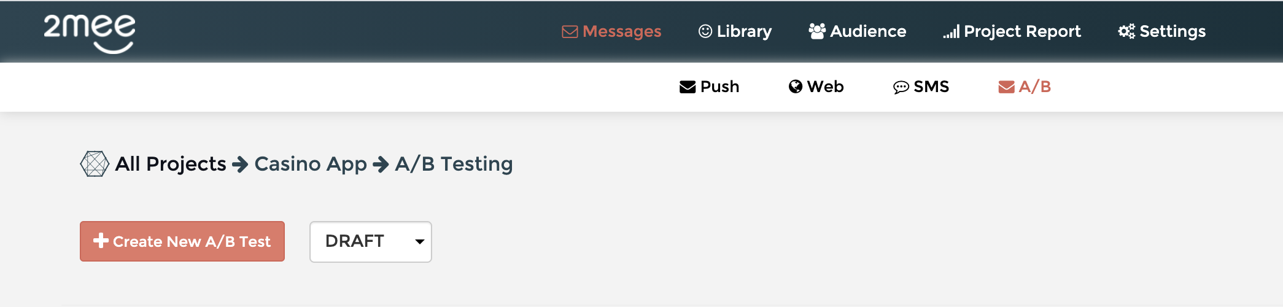Image resolution: width=1283 pixels, height=307 pixels.
Task: Open the Library menu
Action: (x=744, y=31)
